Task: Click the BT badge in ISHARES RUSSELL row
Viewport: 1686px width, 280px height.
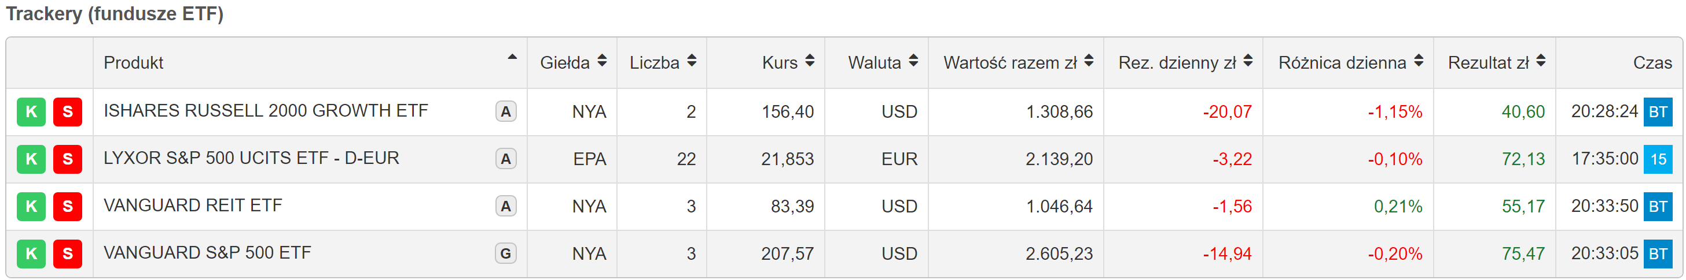Action: [1657, 111]
